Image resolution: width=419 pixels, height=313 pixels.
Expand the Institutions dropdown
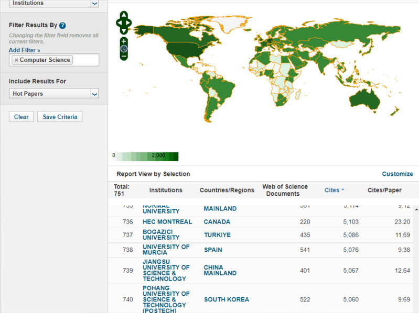point(94,4)
